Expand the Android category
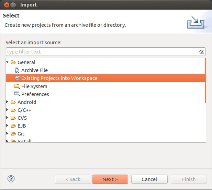Image resolution: width=212 pixels, height=190 pixels. click(8, 102)
